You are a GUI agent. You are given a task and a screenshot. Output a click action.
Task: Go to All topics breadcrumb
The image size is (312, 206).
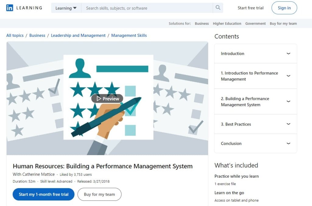15,35
